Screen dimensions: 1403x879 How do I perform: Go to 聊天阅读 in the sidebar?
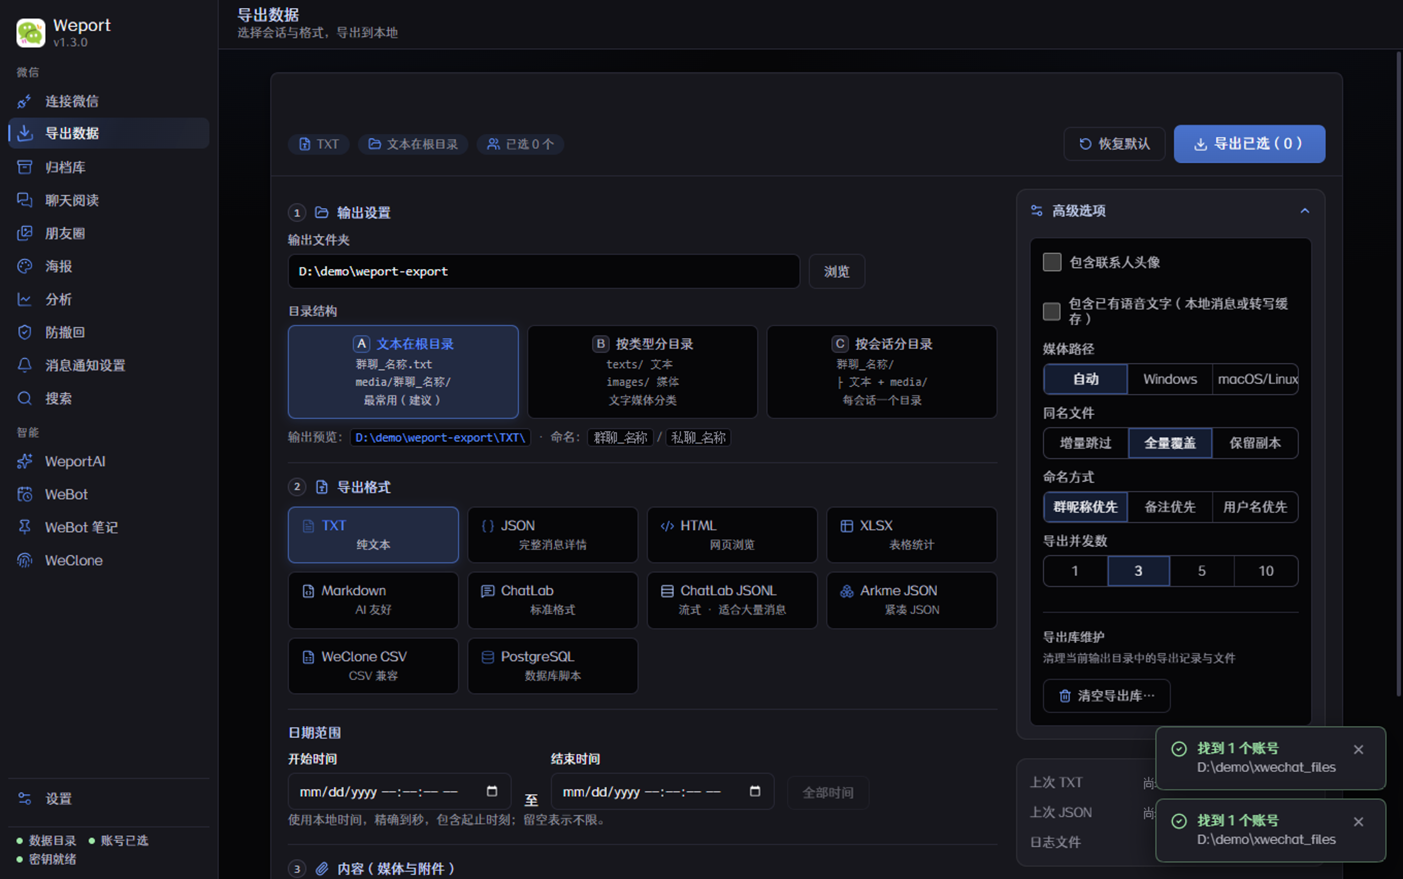(x=109, y=200)
